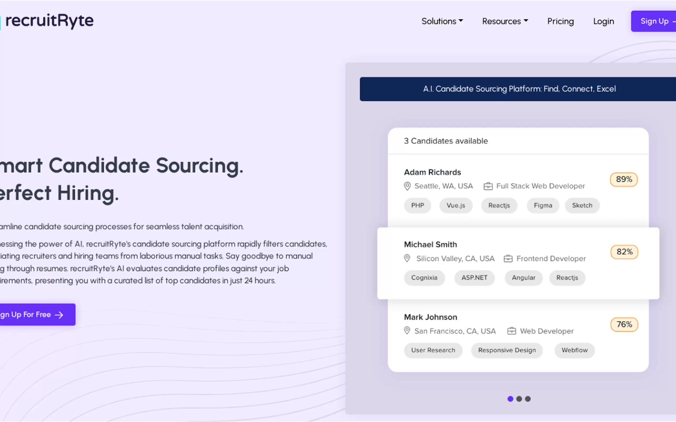Click the PHP skill tag on Adam Richards

pos(418,205)
